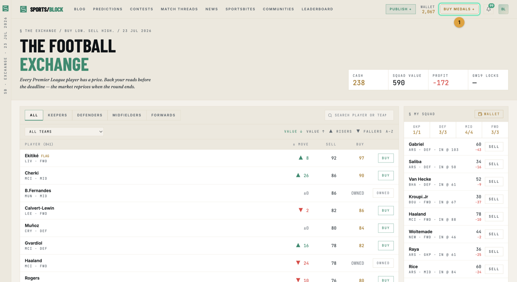Sell Gabriel from squad

pos(494,147)
